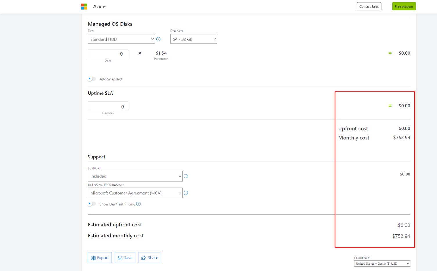
Task: Open the Licensing Programme dropdown
Action: [135, 193]
